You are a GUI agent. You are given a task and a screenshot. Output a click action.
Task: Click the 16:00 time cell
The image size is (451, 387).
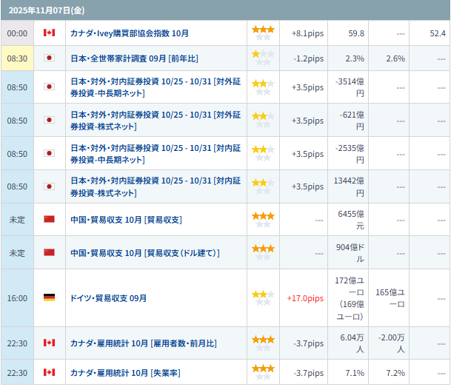[x=17, y=298]
